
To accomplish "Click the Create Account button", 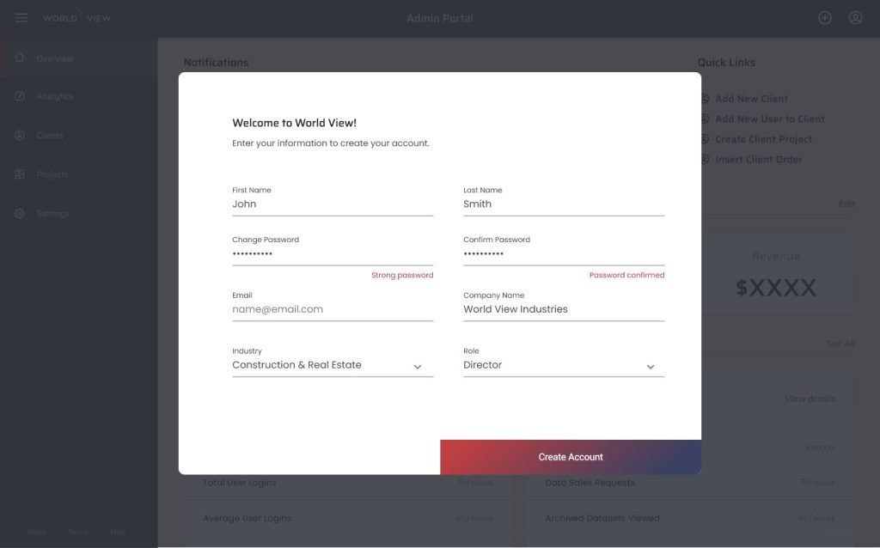I will (571, 457).
